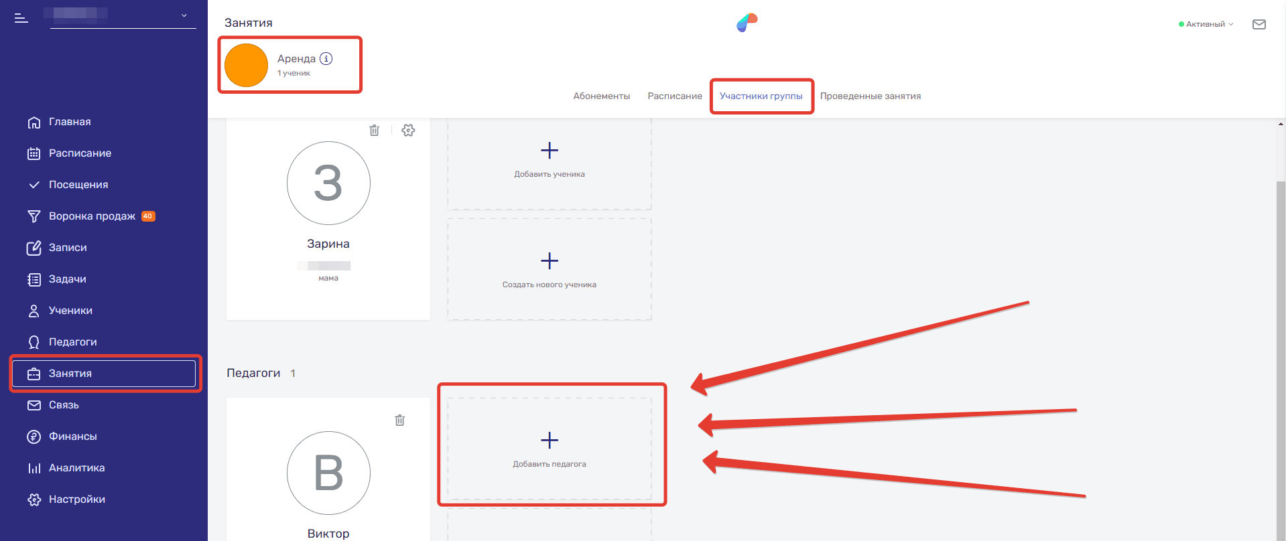Click Создать нового ученика card
The height and width of the screenshot is (541, 1286).
(550, 269)
